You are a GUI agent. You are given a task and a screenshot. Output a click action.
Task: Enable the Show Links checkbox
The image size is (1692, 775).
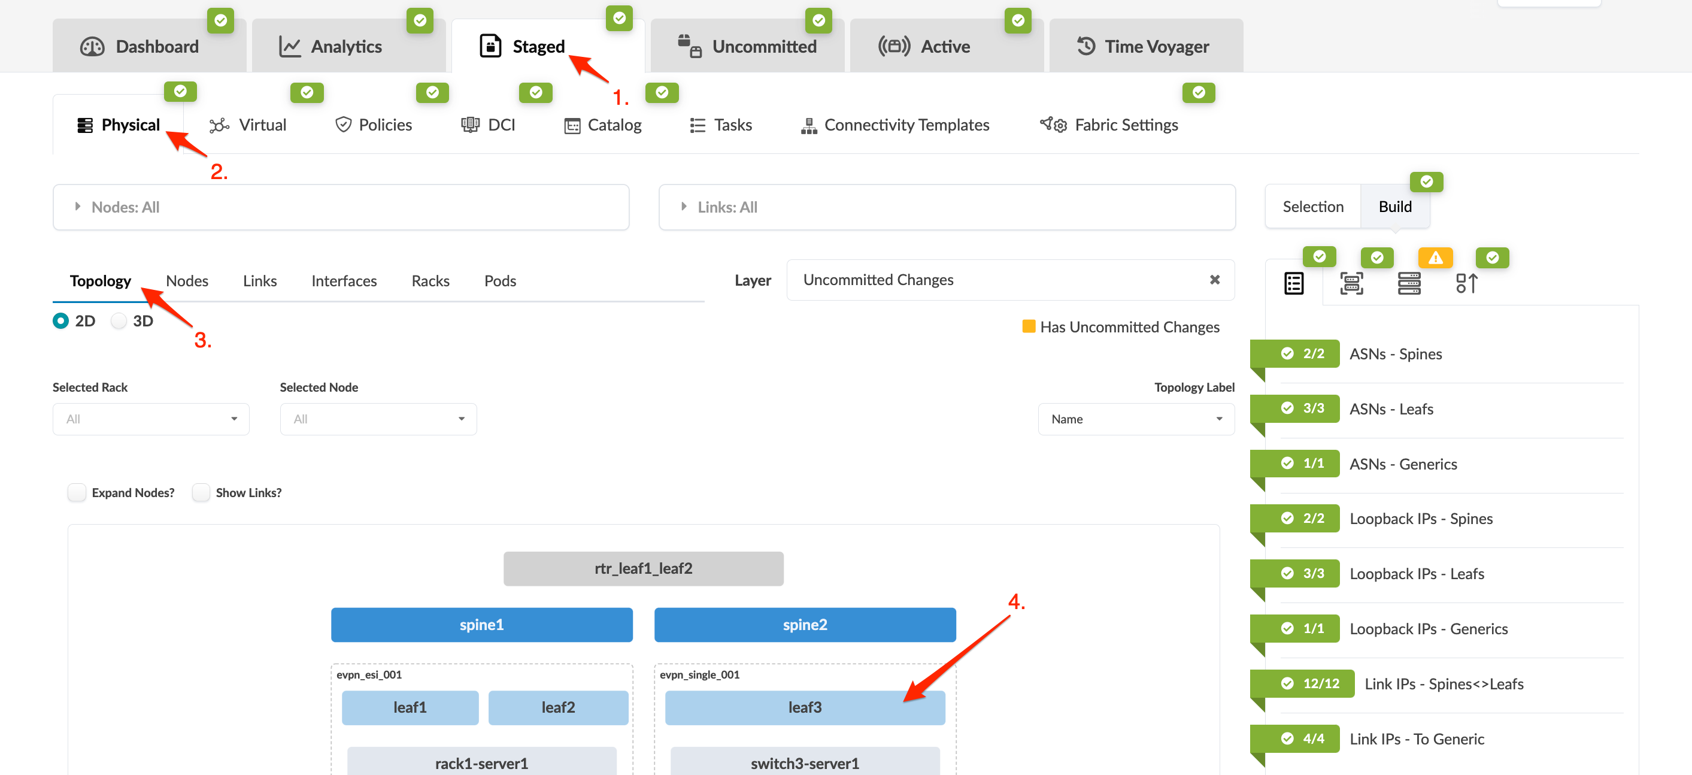201,492
